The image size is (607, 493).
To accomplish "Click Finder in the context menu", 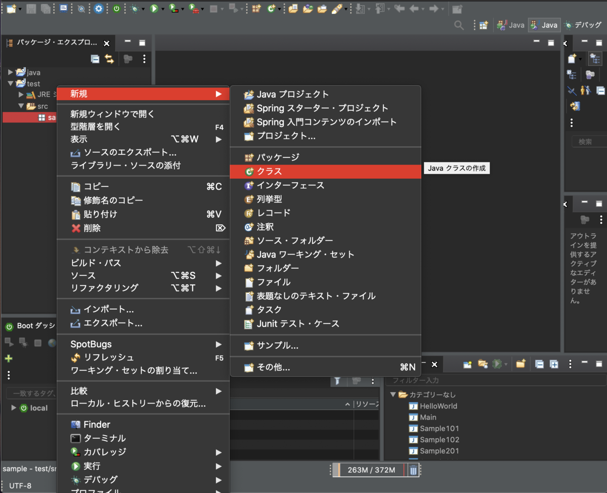I will 143,425.
